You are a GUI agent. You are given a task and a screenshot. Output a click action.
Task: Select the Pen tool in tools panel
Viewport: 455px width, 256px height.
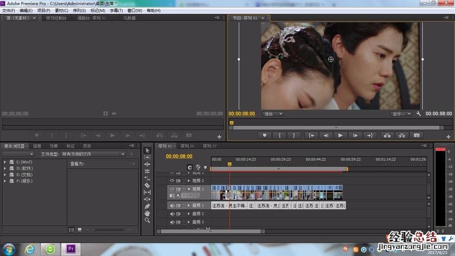pos(147,206)
